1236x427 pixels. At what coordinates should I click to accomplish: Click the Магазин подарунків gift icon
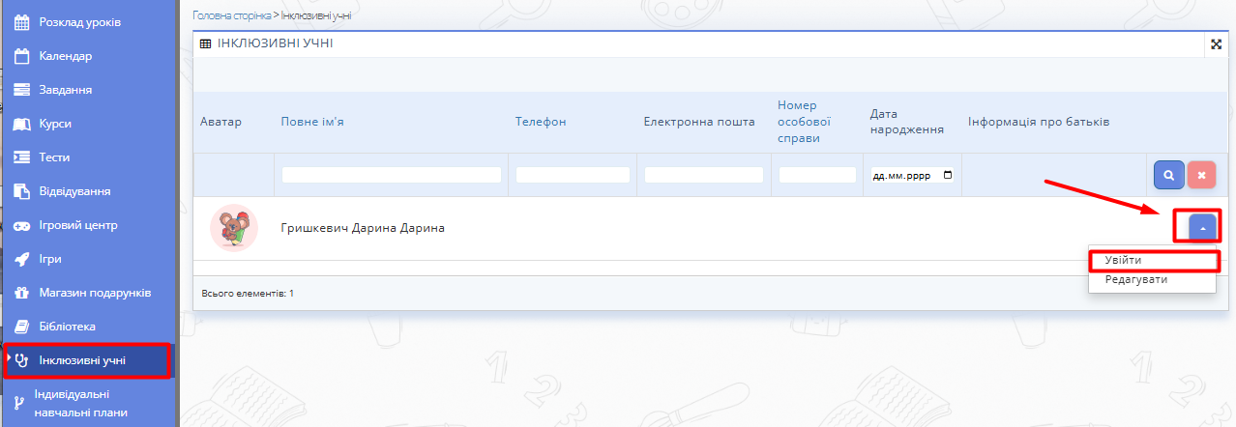click(22, 293)
